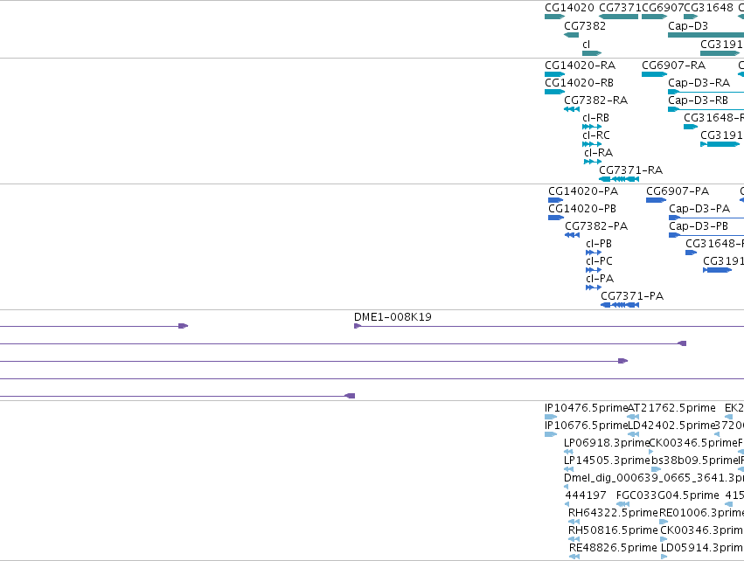Click the cl-RC transcript label
This screenshot has height=561, width=744.
(x=596, y=135)
